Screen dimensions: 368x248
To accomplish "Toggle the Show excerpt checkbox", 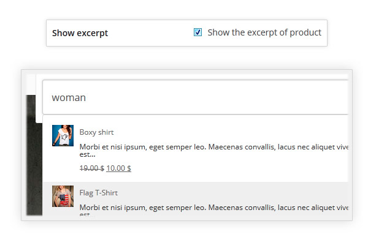I will 197,32.
